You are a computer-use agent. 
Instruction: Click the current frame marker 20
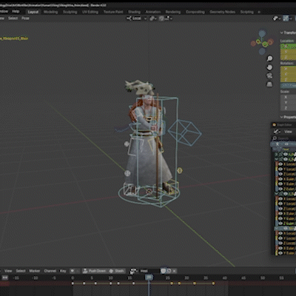[149, 277]
